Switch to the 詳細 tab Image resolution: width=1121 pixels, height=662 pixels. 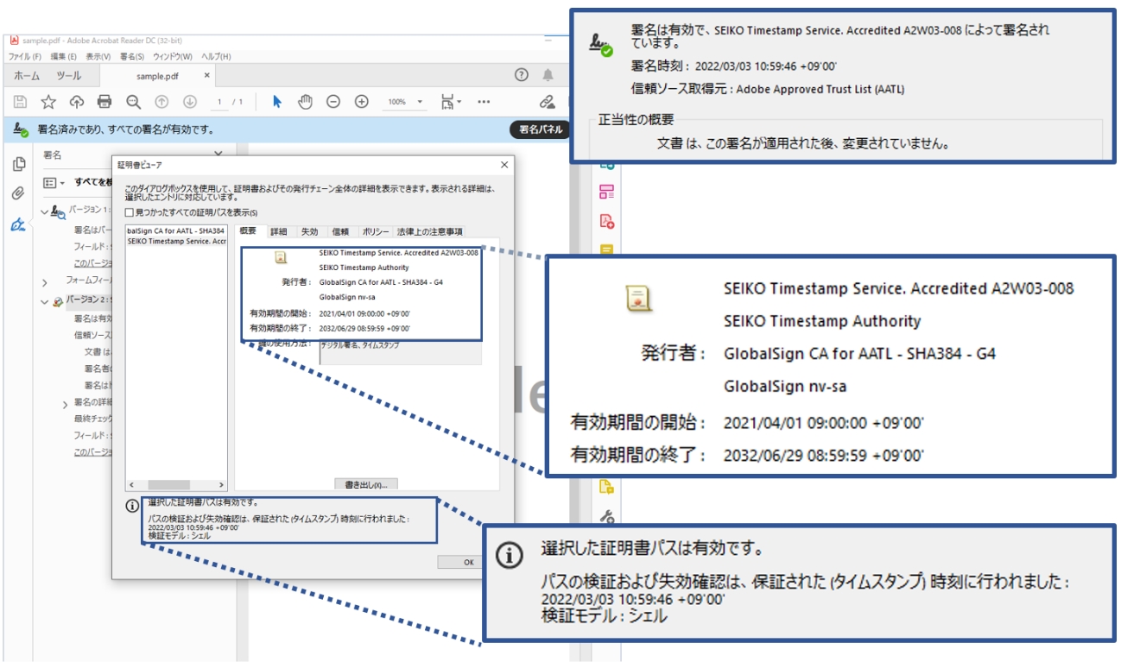pyautogui.click(x=279, y=231)
